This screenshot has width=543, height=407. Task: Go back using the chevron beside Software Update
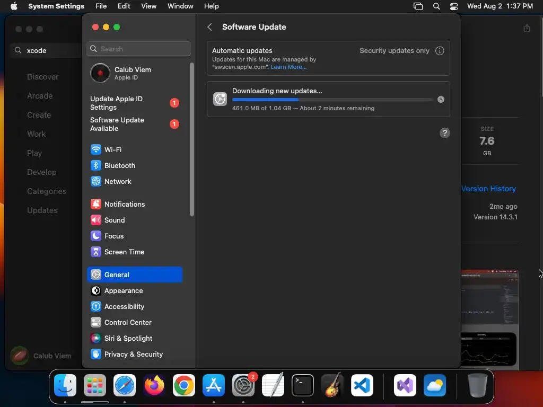209,27
